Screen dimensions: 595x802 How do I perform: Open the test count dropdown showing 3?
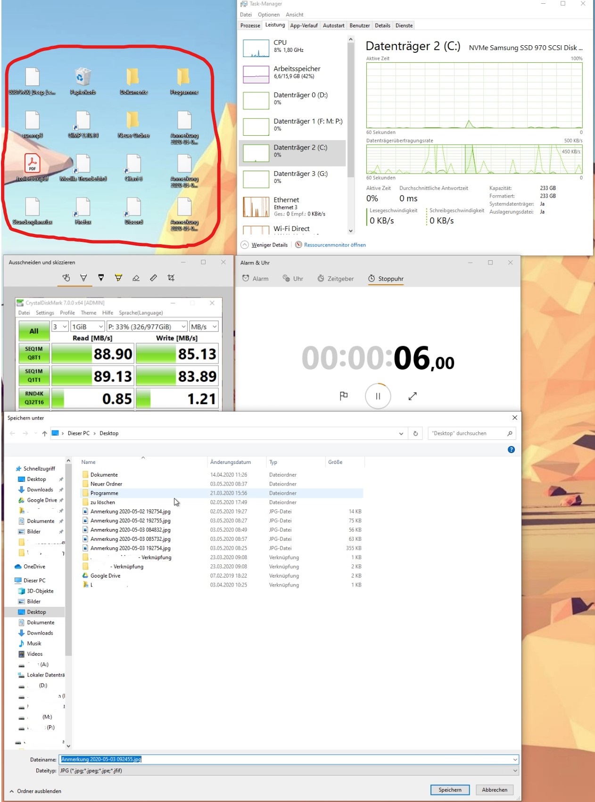(60, 326)
